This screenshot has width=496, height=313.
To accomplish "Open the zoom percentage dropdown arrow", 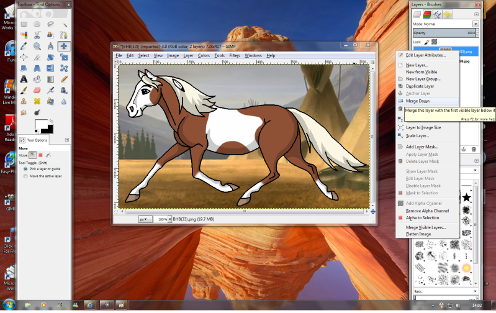I will coord(170,219).
